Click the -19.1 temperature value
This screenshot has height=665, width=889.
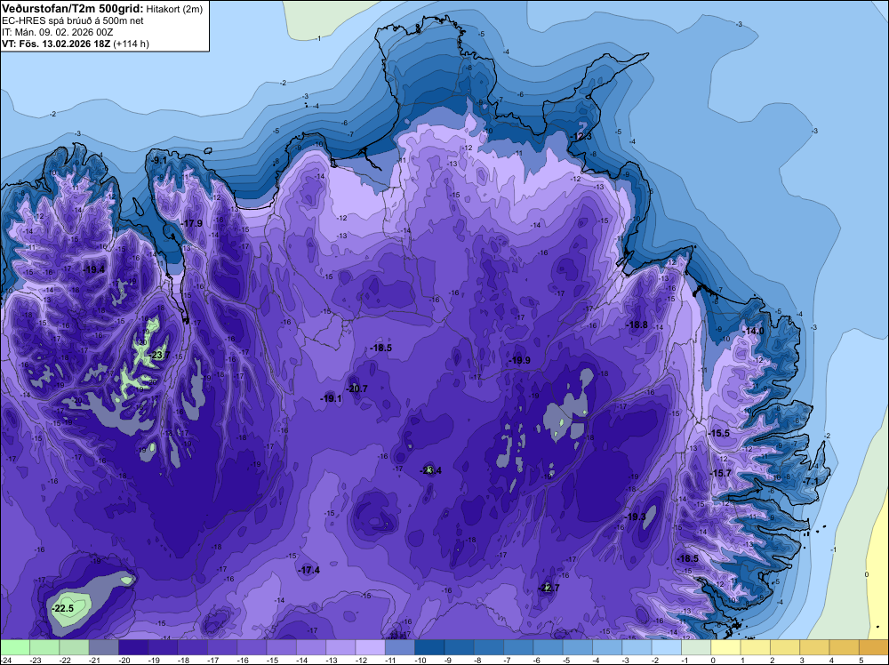tap(331, 398)
